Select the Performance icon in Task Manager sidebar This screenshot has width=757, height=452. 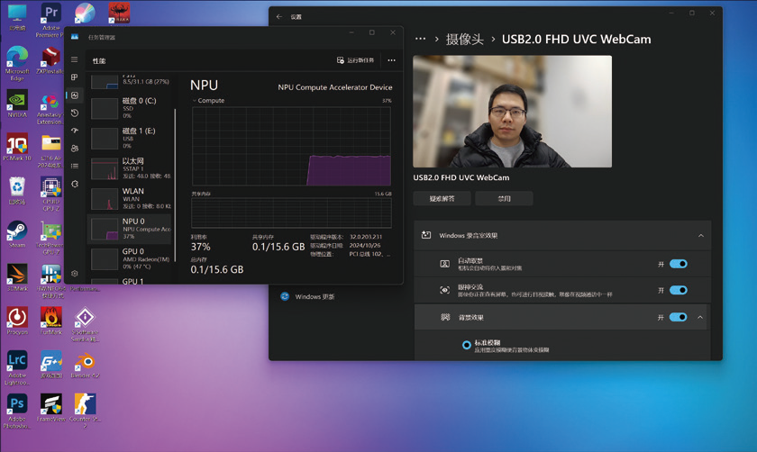tap(74, 95)
